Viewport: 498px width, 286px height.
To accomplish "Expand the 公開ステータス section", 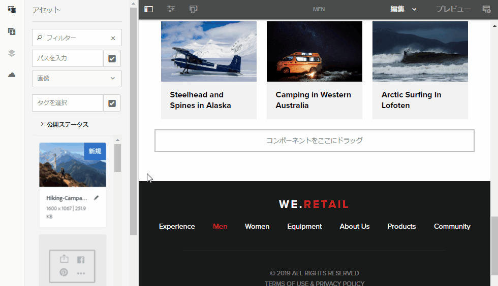I will tap(65, 124).
